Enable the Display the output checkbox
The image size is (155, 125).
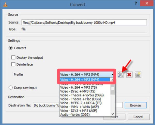click(x=13, y=57)
